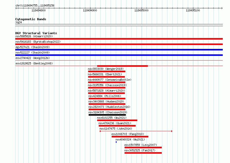Open nsv424884 (Mills2006) label
The width and height of the screenshot is (230, 163).
[x=105, y=96]
